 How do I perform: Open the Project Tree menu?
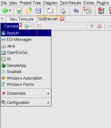click(x=30, y=3)
